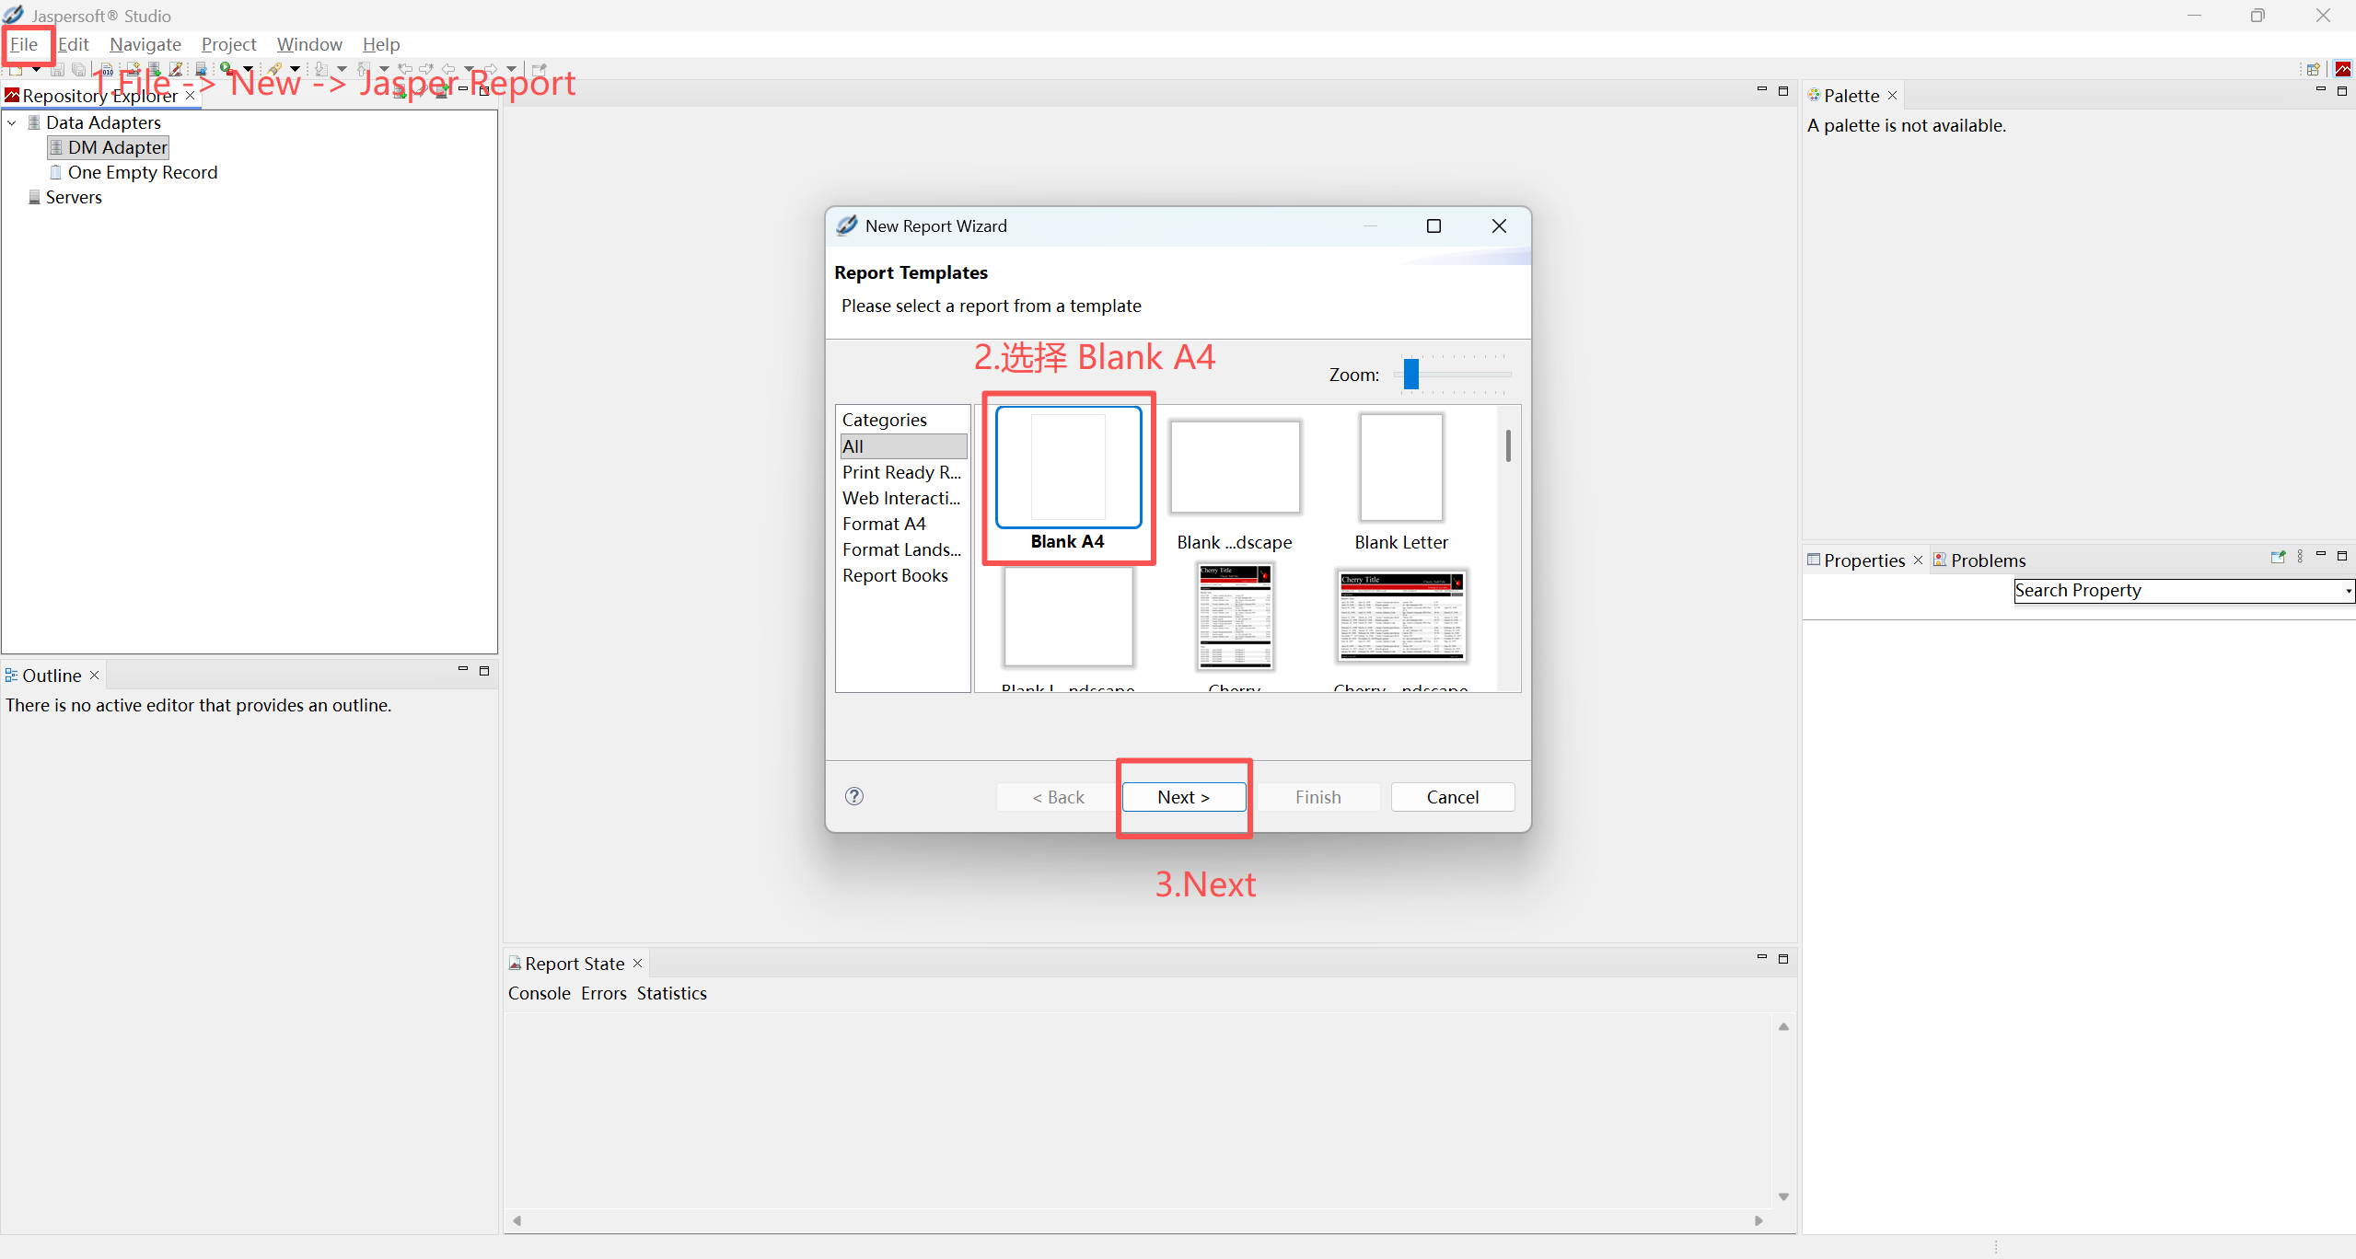Cancel the New Report Wizard
Image resolution: width=2356 pixels, height=1259 pixels.
pos(1452,797)
